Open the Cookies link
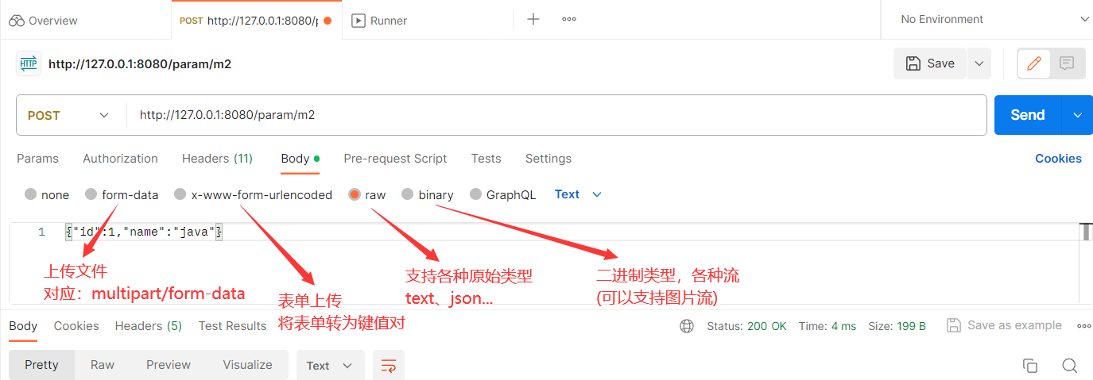 pyautogui.click(x=1058, y=159)
